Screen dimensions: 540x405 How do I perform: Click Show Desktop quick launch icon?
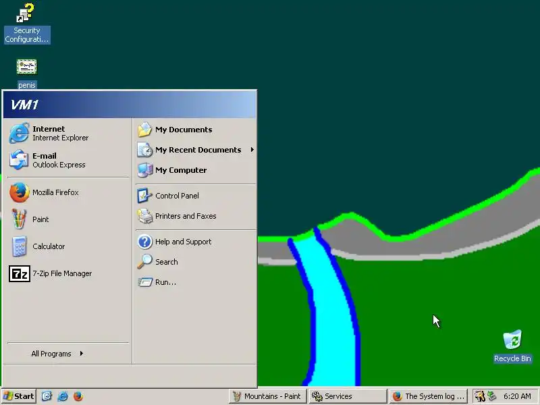(47, 396)
